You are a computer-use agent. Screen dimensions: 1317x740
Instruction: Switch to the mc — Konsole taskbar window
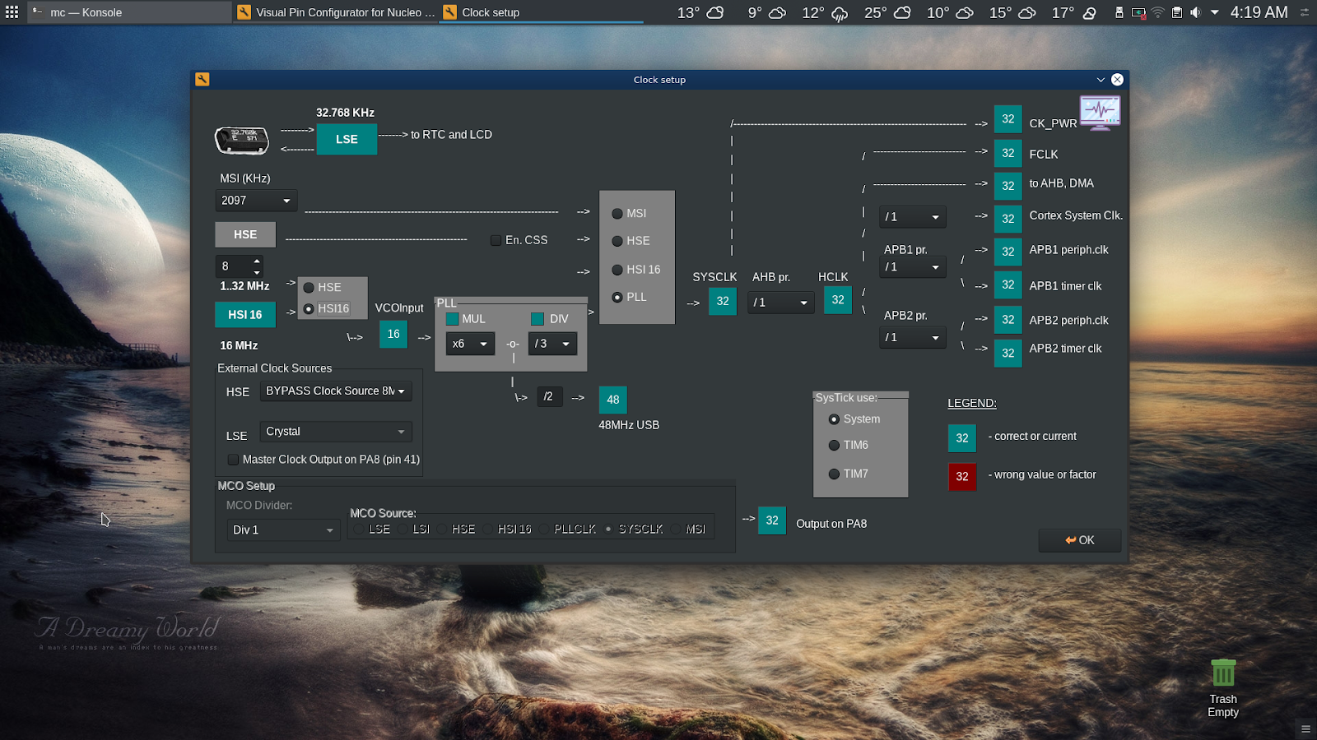click(x=86, y=12)
